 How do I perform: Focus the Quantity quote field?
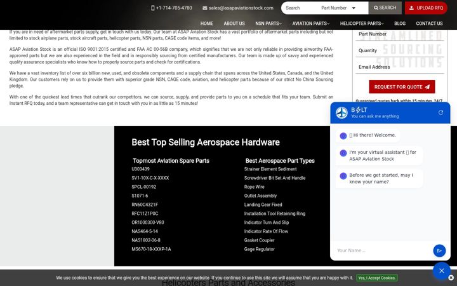400,51
